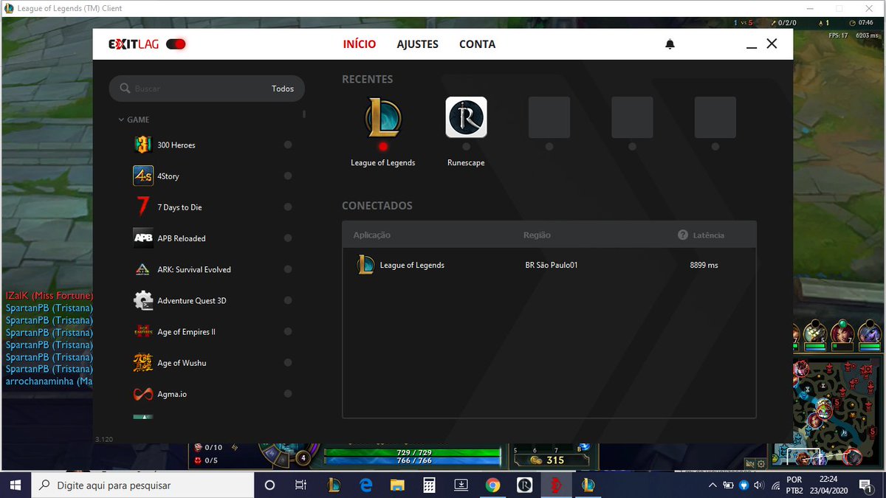This screenshot has width=886, height=498.
Task: Open Runescape from taskbar
Action: point(525,485)
